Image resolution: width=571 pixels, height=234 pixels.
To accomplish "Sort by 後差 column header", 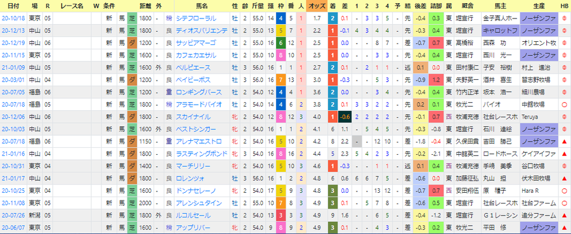I will [421, 6].
